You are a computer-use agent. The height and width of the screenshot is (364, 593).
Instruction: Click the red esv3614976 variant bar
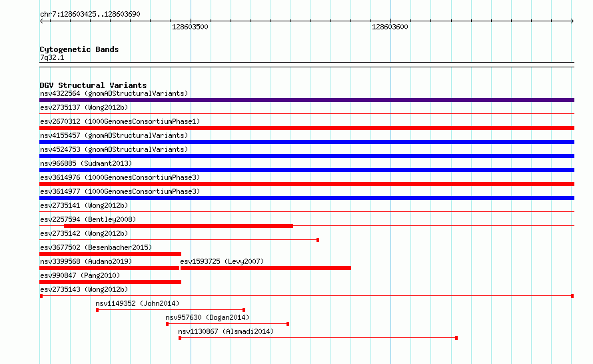pyautogui.click(x=306, y=184)
